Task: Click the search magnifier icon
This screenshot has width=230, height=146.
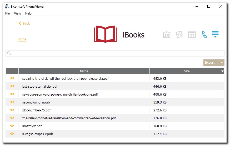Action: pyautogui.click(x=9, y=53)
